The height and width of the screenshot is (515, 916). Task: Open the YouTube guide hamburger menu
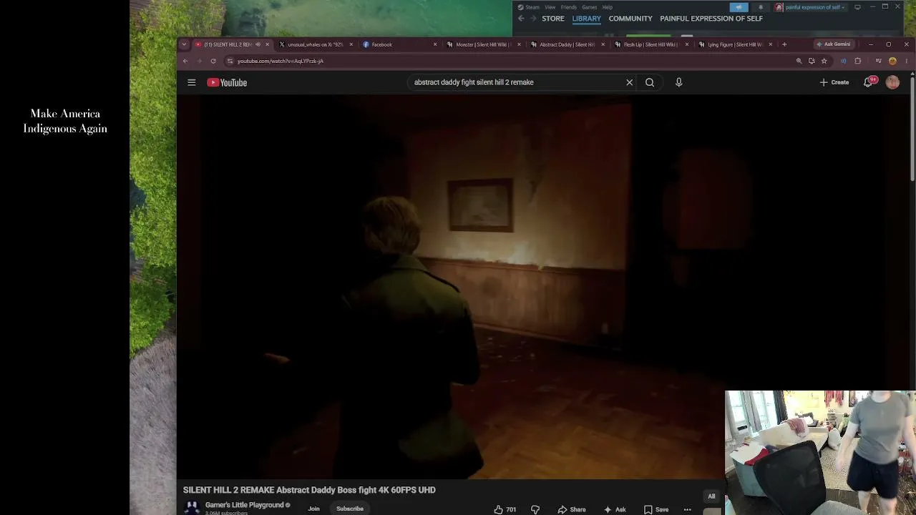coord(191,82)
